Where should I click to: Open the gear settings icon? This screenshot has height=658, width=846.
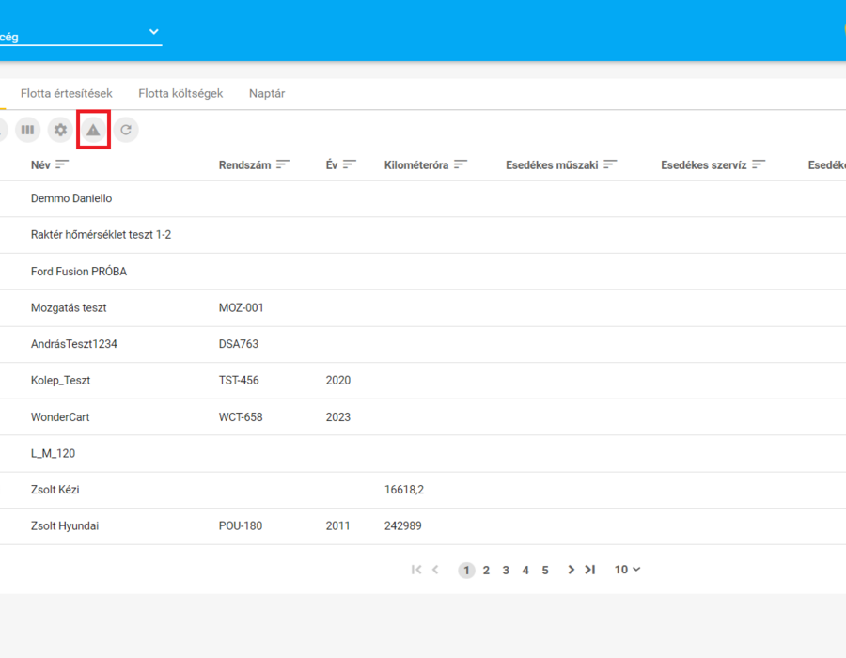pos(60,130)
